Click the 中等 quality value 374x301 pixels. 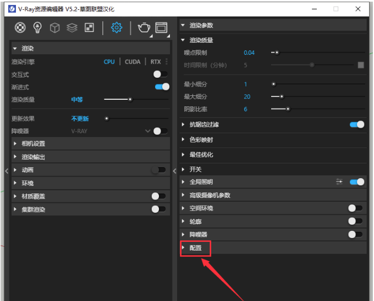[x=77, y=99]
